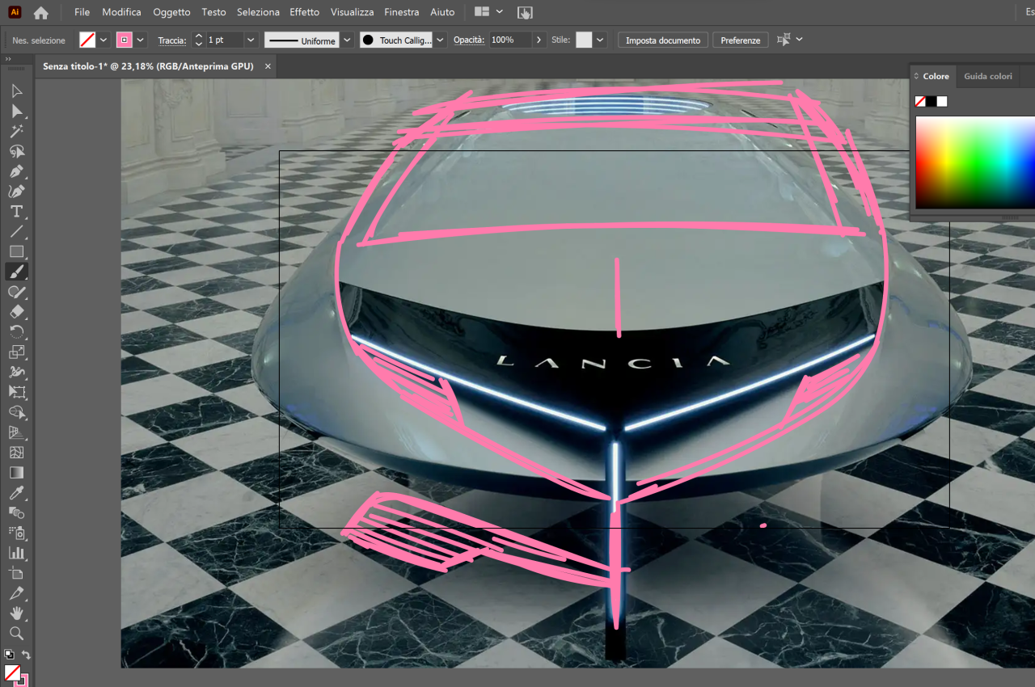Open the Visualizza menu

[x=352, y=12]
